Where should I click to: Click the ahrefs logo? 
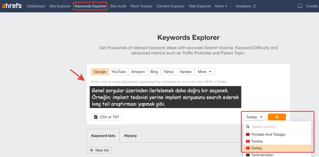pyautogui.click(x=12, y=6)
